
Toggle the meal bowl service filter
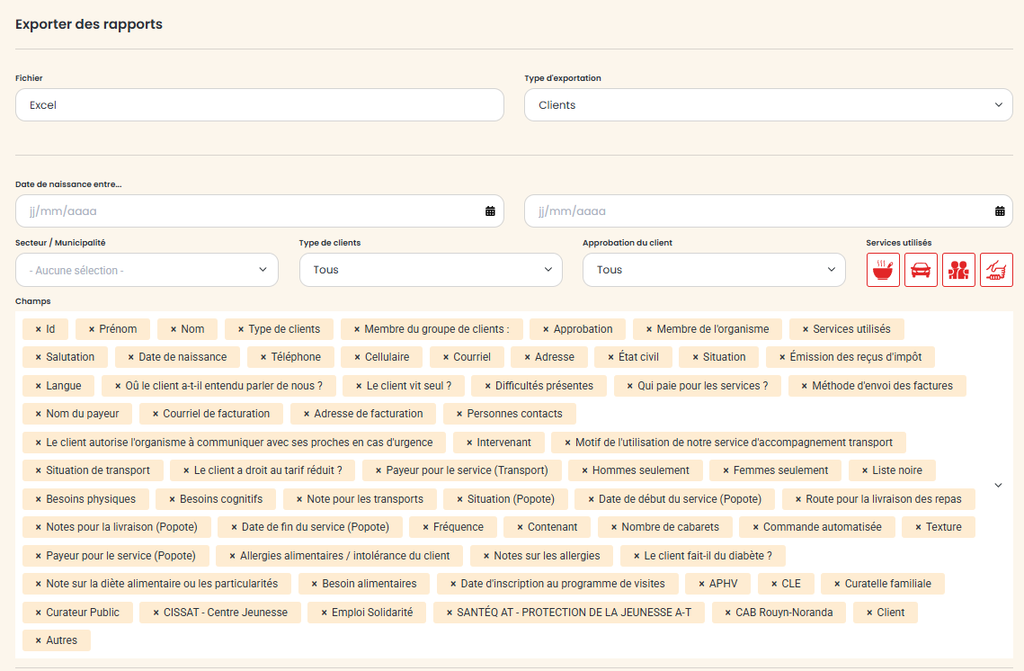click(883, 270)
